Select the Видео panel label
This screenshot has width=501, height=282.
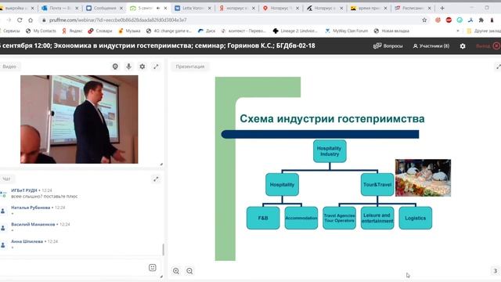pos(9,67)
